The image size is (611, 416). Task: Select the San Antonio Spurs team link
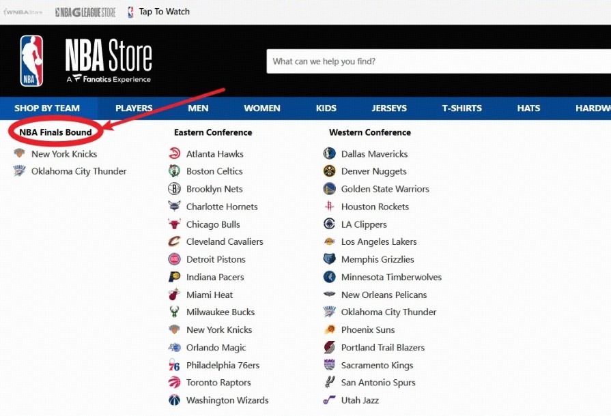pos(378,382)
